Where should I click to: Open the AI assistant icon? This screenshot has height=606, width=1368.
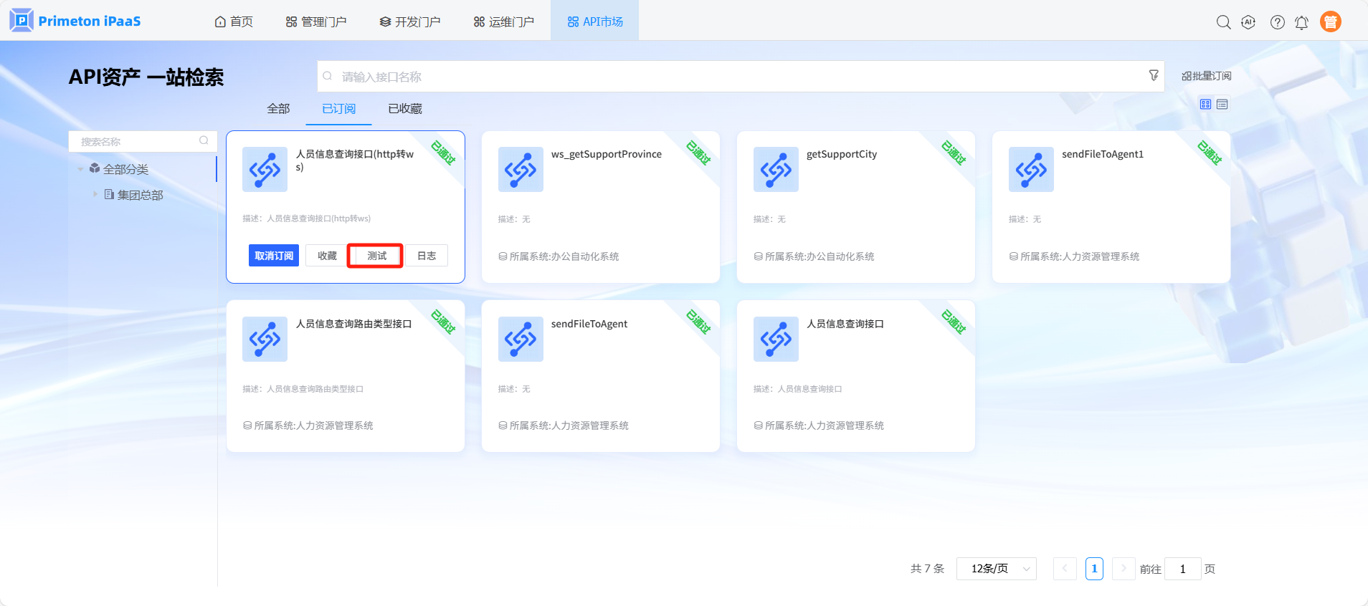[1248, 22]
